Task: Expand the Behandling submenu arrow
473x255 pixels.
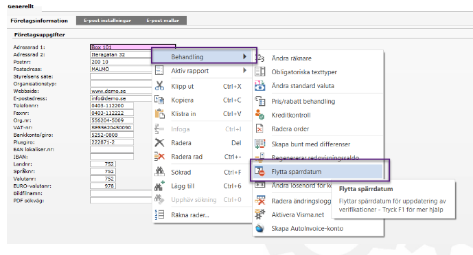Action: point(244,56)
